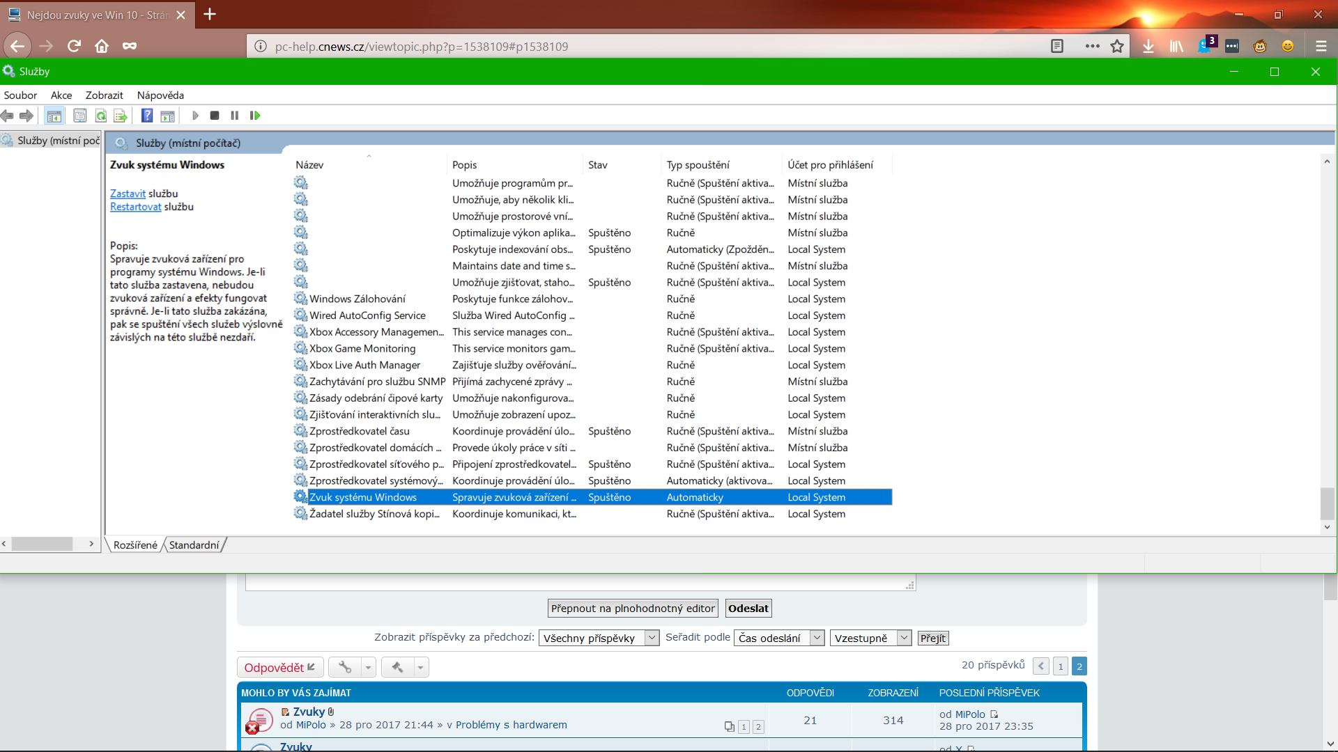Click the Start Service play icon

pos(195,116)
